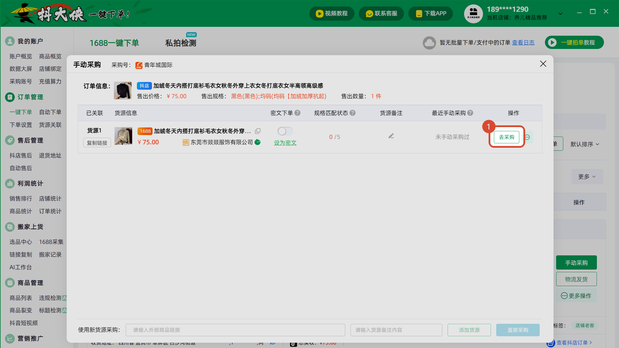Image resolution: width=619 pixels, height=348 pixels.
Task: Select 货源关联 in the sidebar
Action: click(50, 125)
